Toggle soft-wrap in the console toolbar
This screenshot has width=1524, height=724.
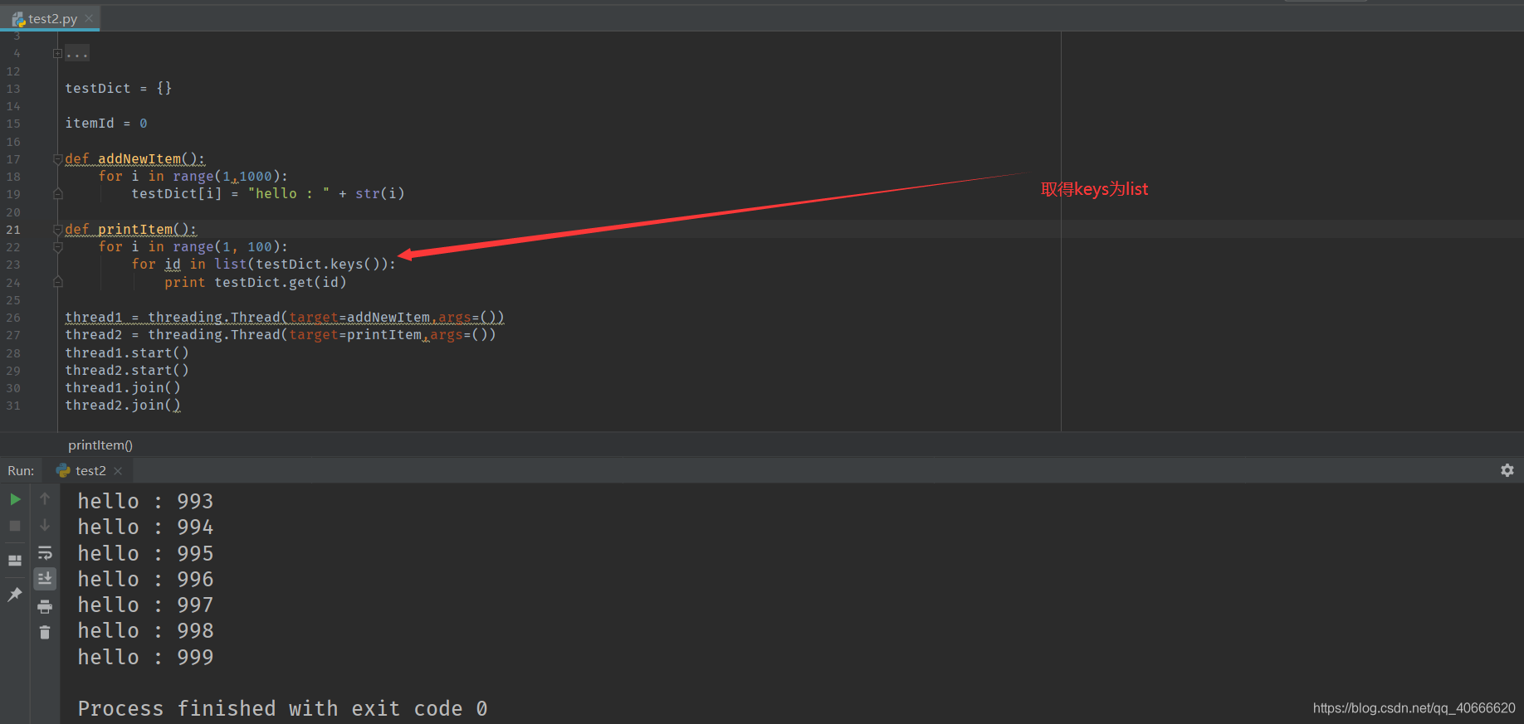pos(45,552)
